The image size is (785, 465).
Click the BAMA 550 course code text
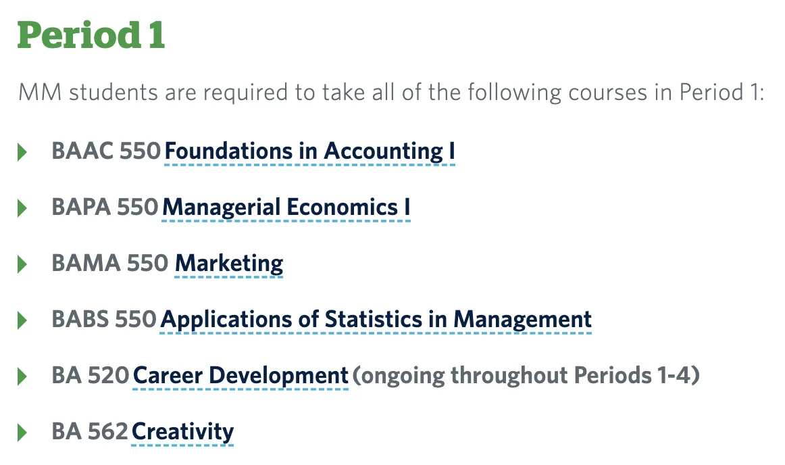coord(109,263)
